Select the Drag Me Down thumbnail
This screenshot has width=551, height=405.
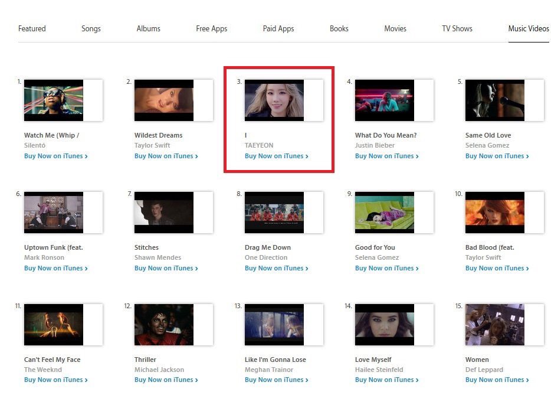click(x=274, y=213)
